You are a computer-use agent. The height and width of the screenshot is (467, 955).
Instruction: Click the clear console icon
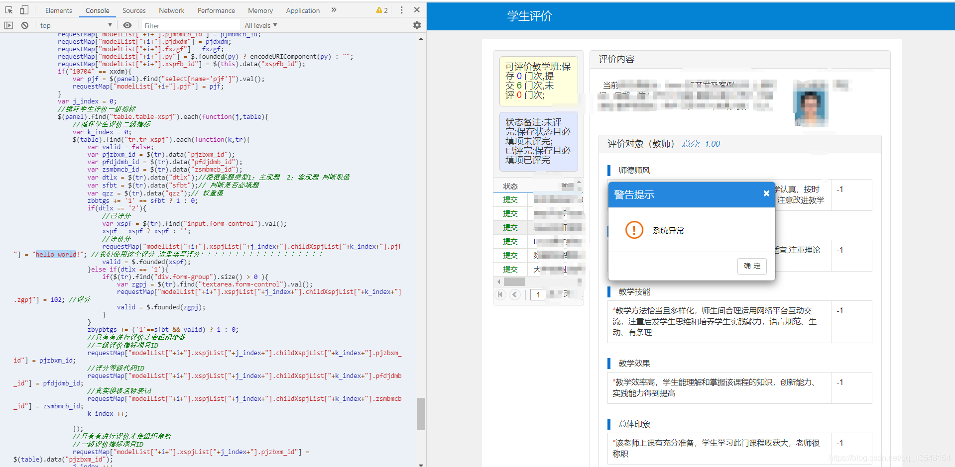click(24, 25)
